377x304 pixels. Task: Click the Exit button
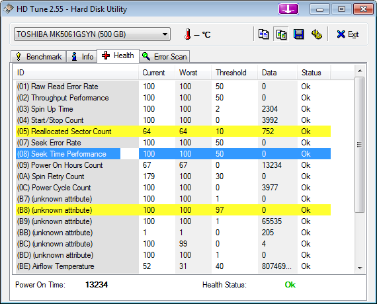[347, 34]
